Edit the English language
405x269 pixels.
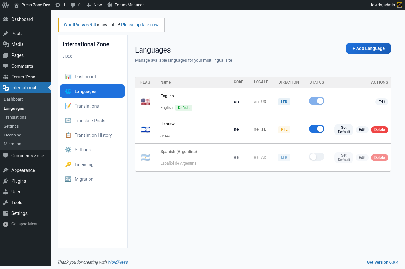pos(382,102)
